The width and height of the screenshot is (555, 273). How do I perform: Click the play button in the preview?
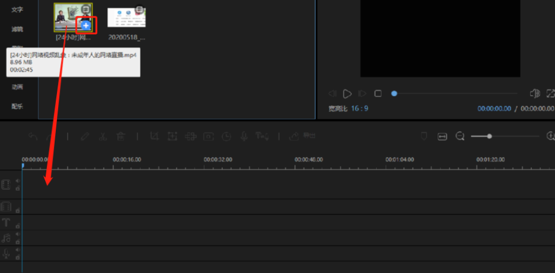[347, 93]
